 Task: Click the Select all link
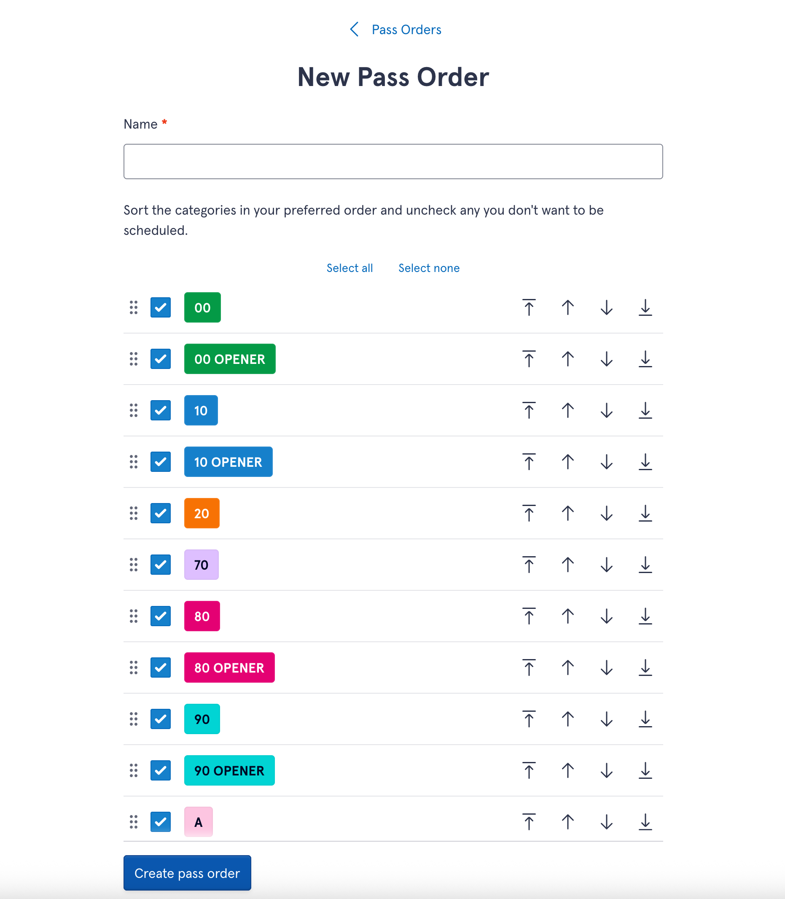click(x=349, y=268)
